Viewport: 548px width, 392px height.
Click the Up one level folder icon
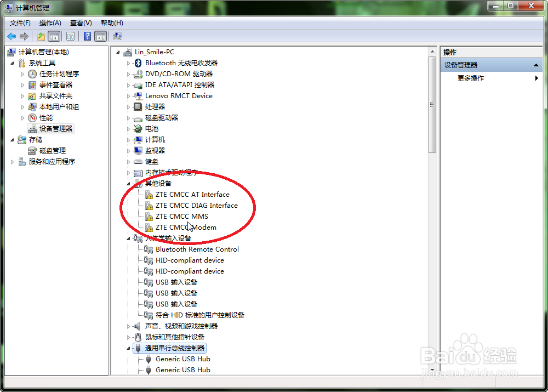click(41, 36)
